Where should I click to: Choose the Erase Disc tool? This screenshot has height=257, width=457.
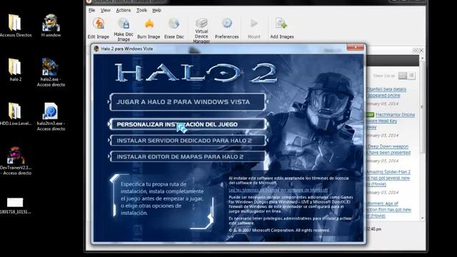[174, 28]
